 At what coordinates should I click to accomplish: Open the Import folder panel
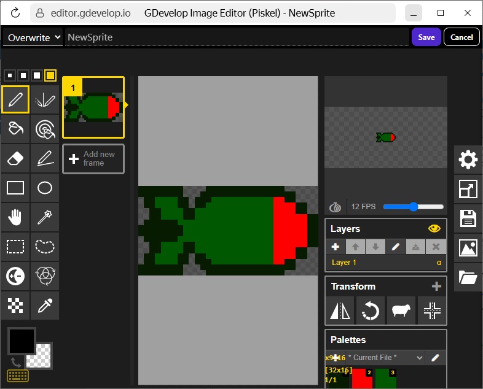(x=468, y=277)
